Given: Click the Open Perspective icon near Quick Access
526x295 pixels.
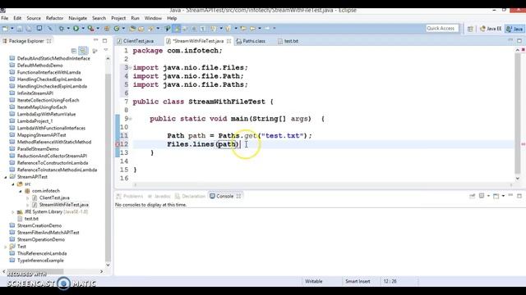Looking at the screenshot, I should point(470,29).
